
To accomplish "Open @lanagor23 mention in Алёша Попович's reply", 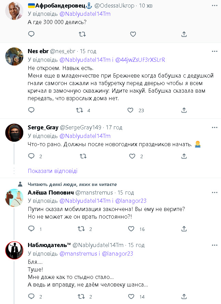I will point(132,201).
